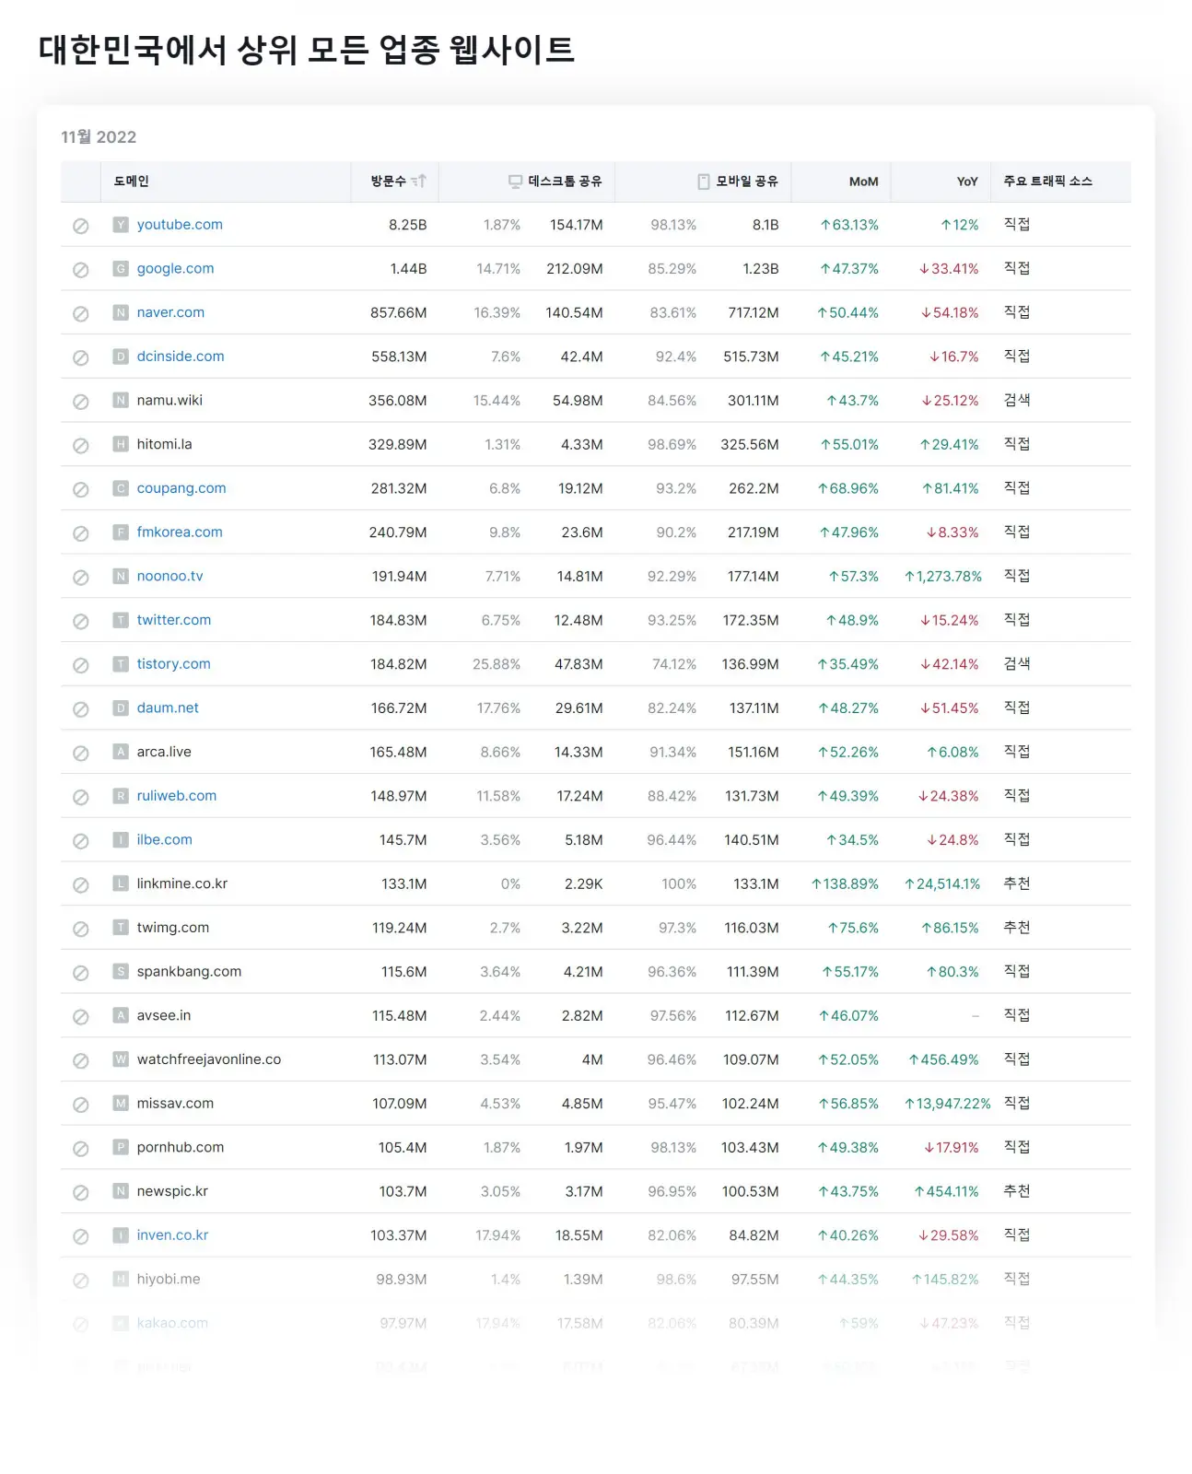Click the favicon beside google.com
Viewport: 1192px width, 1474px height.
(x=121, y=268)
